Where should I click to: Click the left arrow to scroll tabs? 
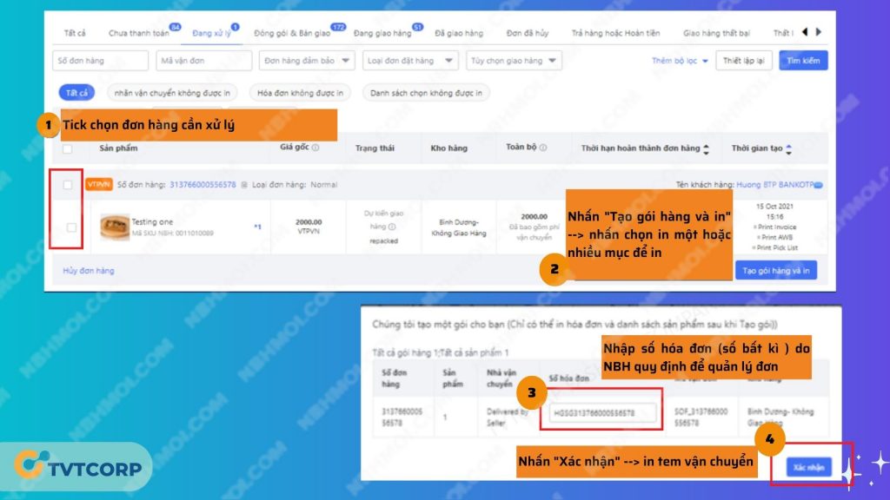coord(805,32)
